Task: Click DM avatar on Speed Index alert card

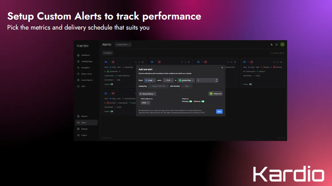Action: (x=113, y=62)
